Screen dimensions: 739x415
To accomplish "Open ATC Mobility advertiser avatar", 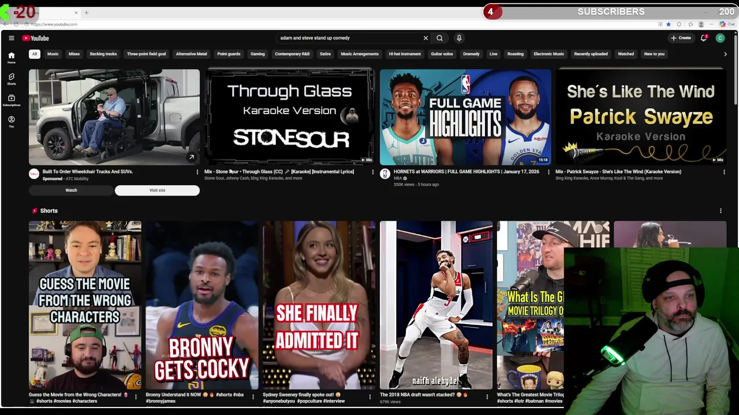I will (34, 174).
